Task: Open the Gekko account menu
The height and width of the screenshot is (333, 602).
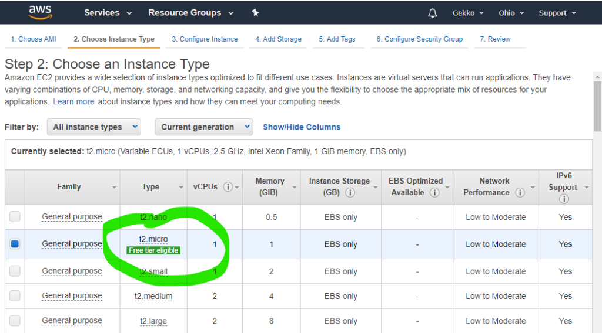Action: pos(467,13)
